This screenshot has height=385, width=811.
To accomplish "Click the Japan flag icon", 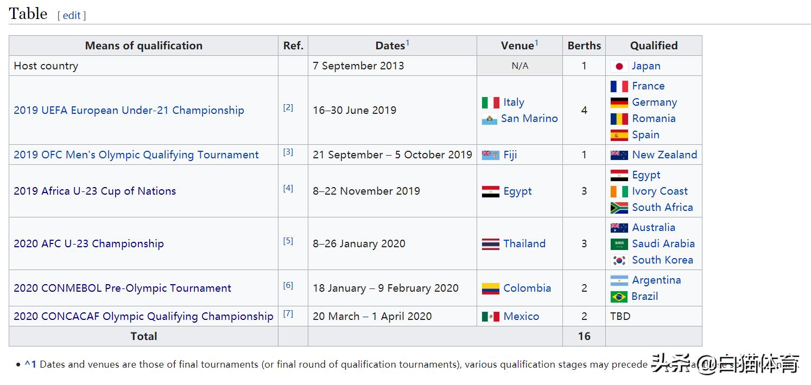I will point(619,66).
